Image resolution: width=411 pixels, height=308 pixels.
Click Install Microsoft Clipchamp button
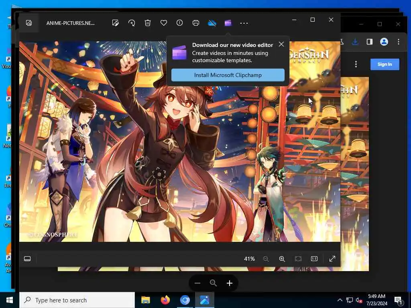click(228, 75)
